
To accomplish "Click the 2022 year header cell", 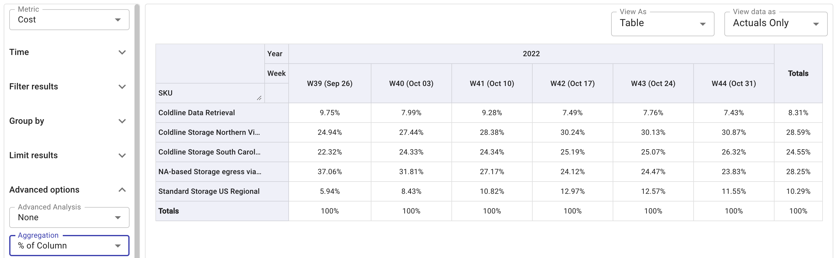I will pyautogui.click(x=531, y=53).
